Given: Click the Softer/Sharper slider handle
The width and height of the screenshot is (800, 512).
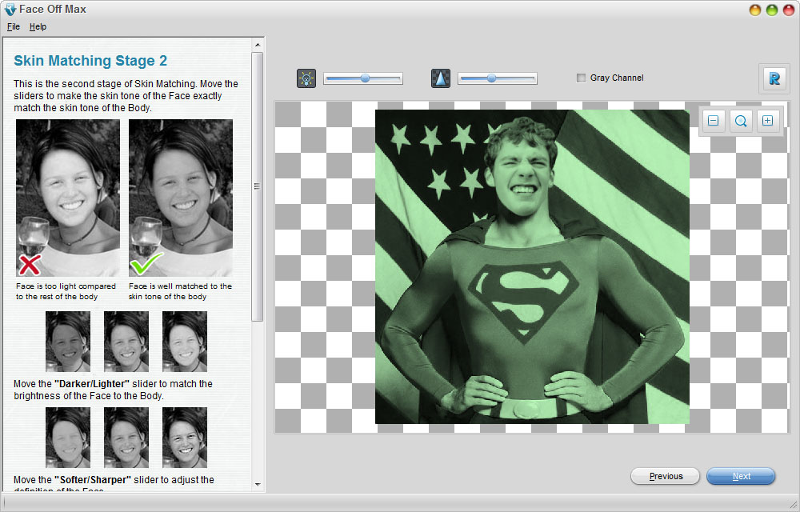Looking at the screenshot, I should [491, 78].
